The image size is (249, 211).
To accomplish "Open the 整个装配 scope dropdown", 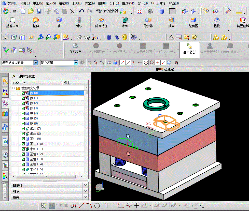I will [76, 63].
